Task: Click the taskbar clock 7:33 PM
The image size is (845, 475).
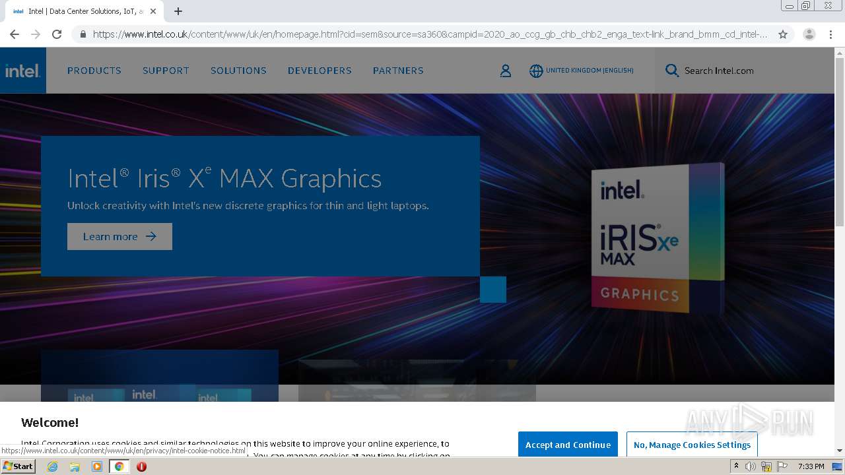Action: coord(811,466)
